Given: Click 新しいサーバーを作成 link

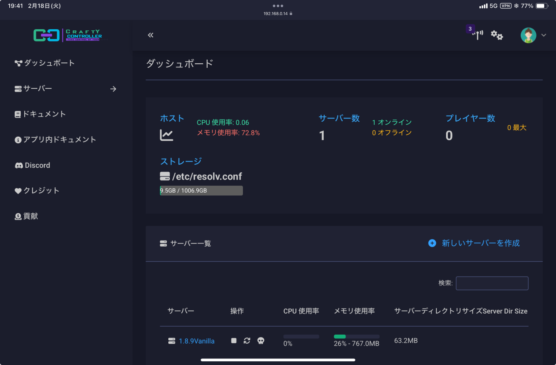Looking at the screenshot, I should coord(481,243).
